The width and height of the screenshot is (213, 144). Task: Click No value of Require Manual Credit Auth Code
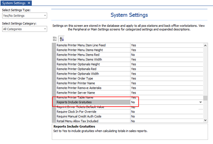click(133, 116)
